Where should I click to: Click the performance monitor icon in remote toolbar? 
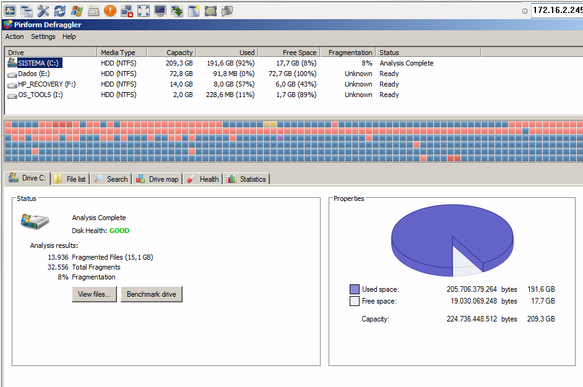click(x=10, y=11)
